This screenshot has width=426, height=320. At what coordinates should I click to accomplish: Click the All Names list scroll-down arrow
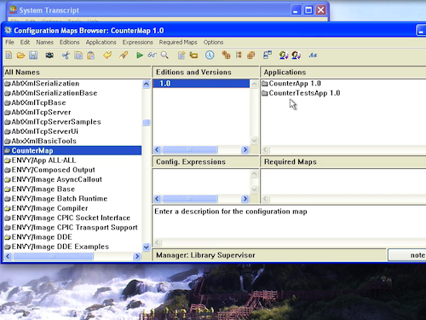click(146, 247)
